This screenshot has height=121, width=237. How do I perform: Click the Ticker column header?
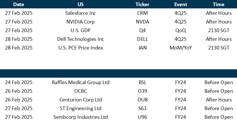click(142, 4)
